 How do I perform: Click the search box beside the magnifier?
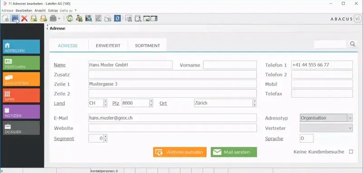click(330, 44)
